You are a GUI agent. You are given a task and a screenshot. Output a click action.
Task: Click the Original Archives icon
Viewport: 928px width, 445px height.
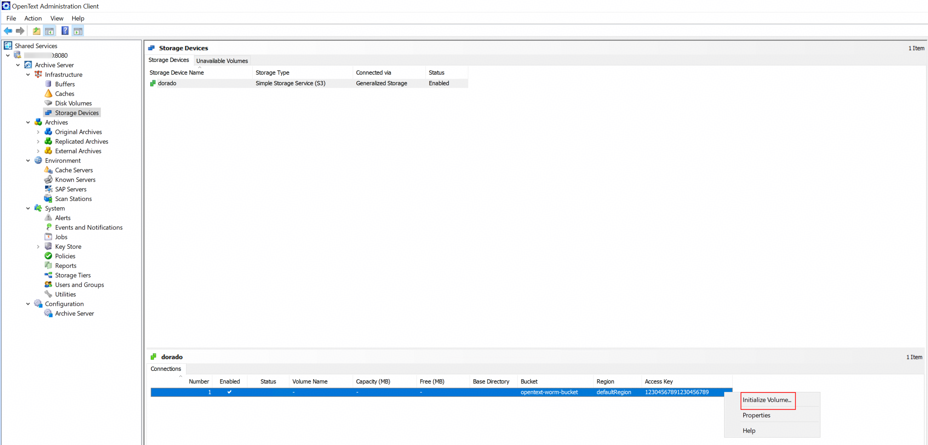coord(48,132)
